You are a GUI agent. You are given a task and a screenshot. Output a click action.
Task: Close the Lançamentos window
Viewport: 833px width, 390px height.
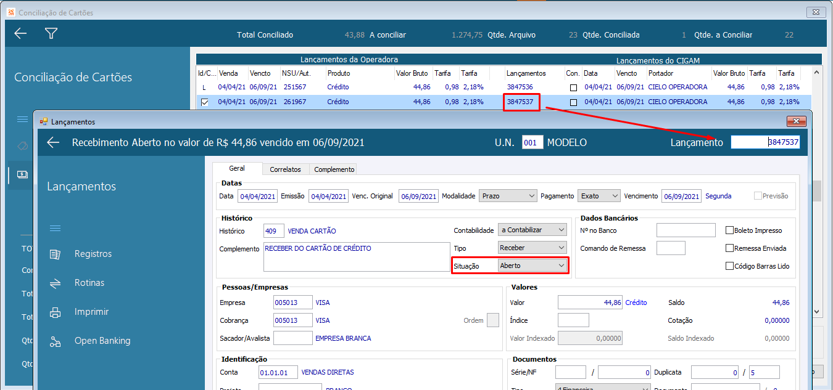(797, 121)
